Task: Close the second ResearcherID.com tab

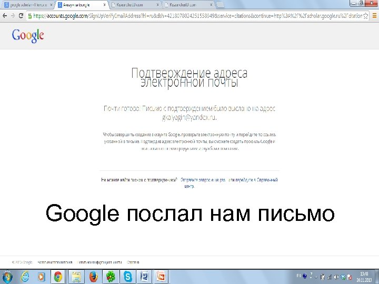Action: coord(211,5)
